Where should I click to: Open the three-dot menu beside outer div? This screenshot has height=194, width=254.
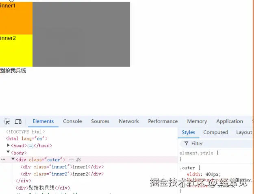tap(3, 160)
